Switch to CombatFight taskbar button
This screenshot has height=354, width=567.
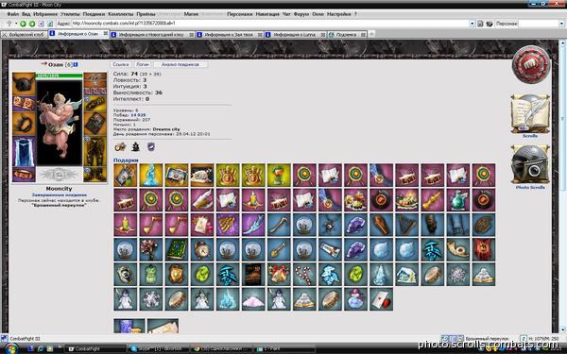(x=94, y=349)
